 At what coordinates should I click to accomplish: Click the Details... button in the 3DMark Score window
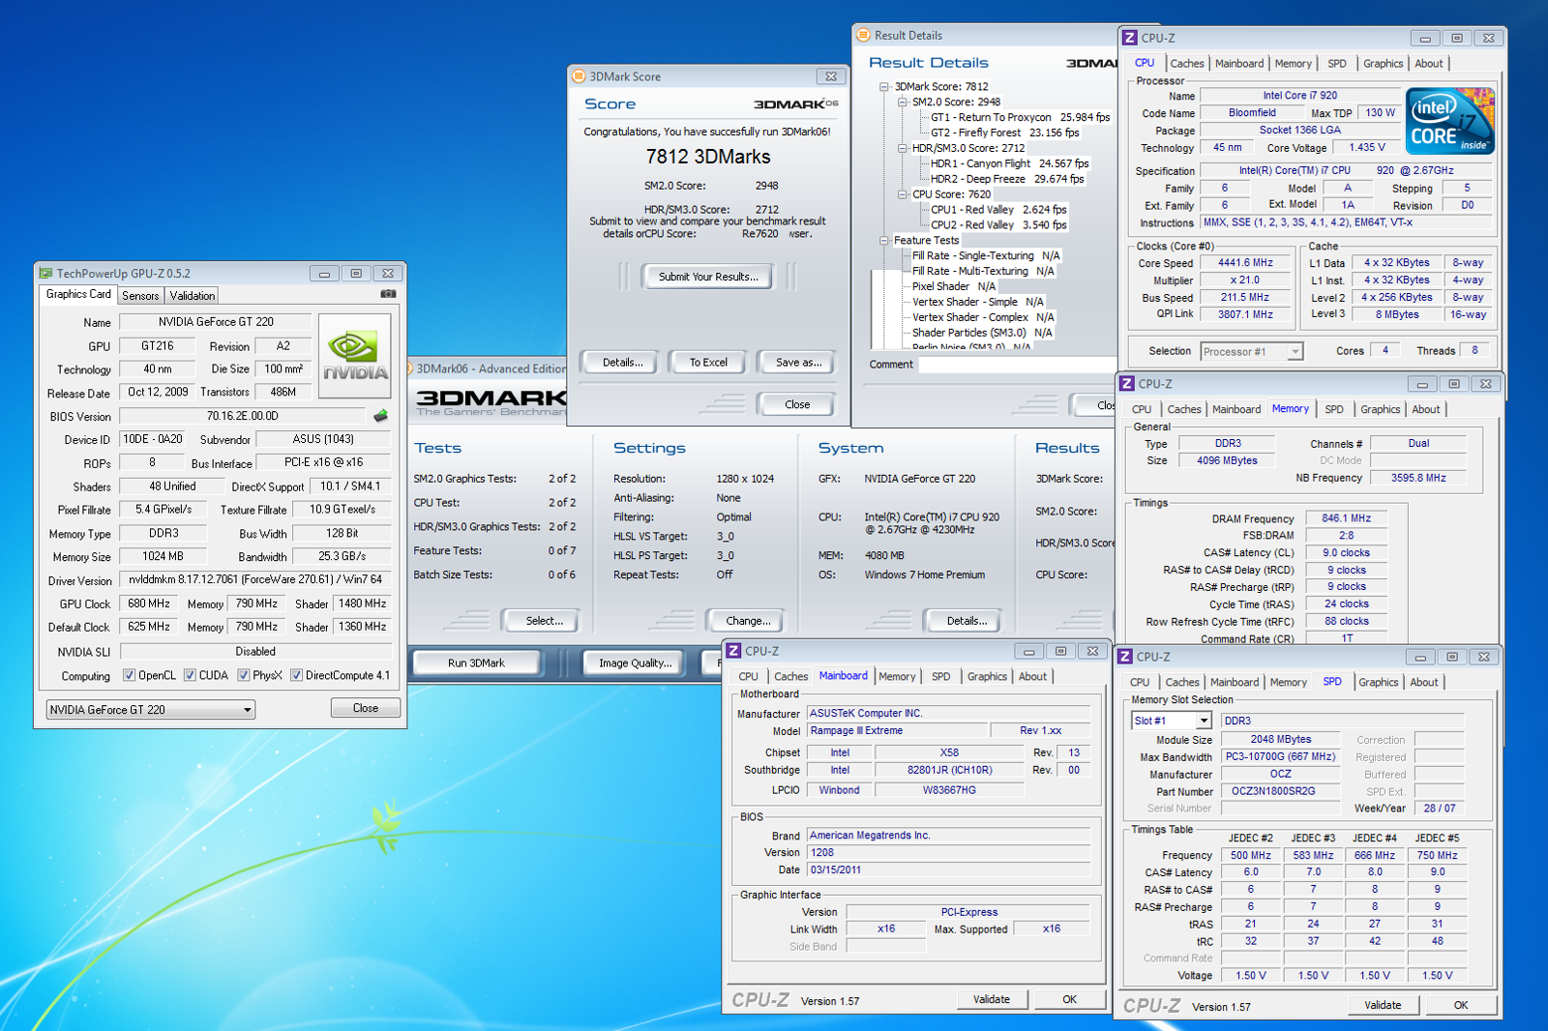pos(622,363)
